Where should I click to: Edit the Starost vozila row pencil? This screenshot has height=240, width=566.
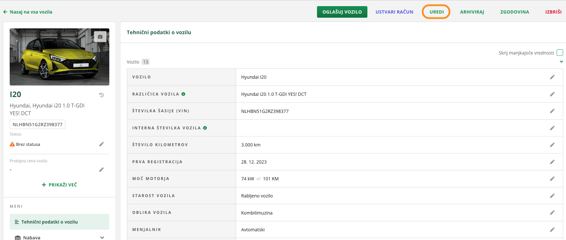point(552,196)
